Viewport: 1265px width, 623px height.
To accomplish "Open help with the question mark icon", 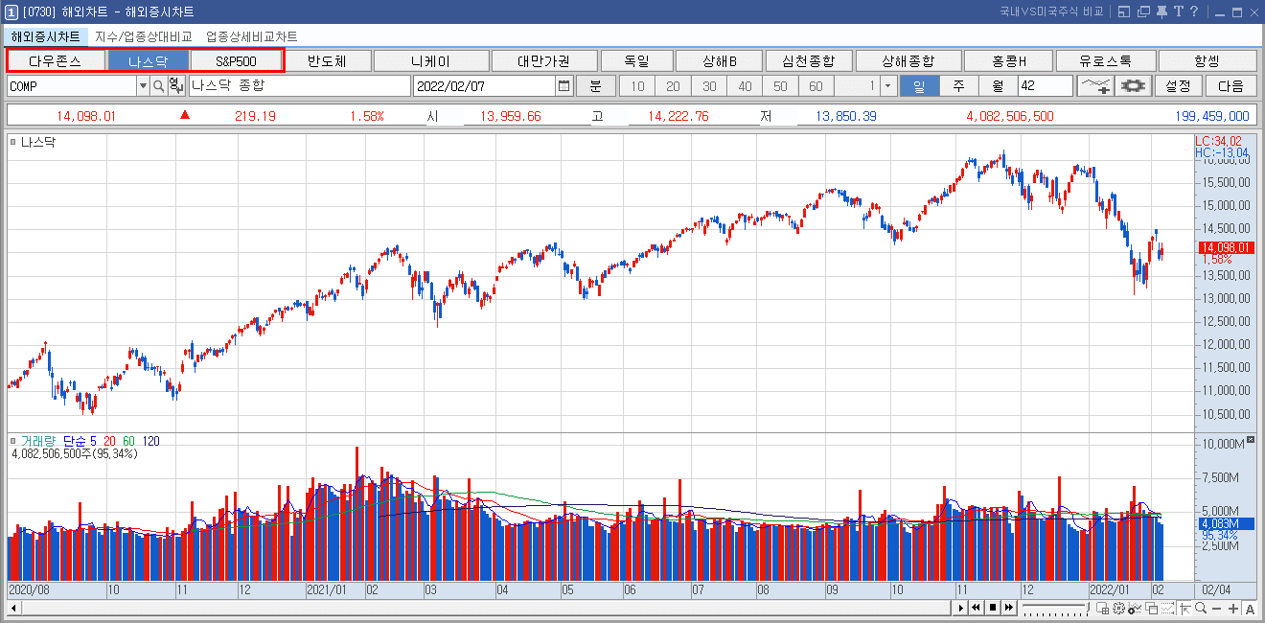I will pyautogui.click(x=1194, y=12).
